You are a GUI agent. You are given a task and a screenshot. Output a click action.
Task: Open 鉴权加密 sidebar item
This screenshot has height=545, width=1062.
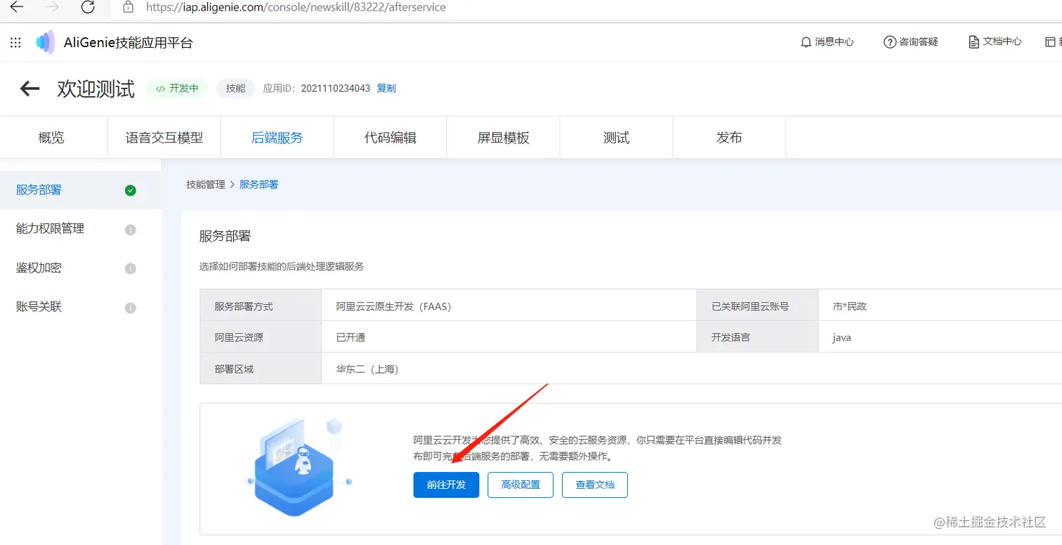(x=81, y=268)
